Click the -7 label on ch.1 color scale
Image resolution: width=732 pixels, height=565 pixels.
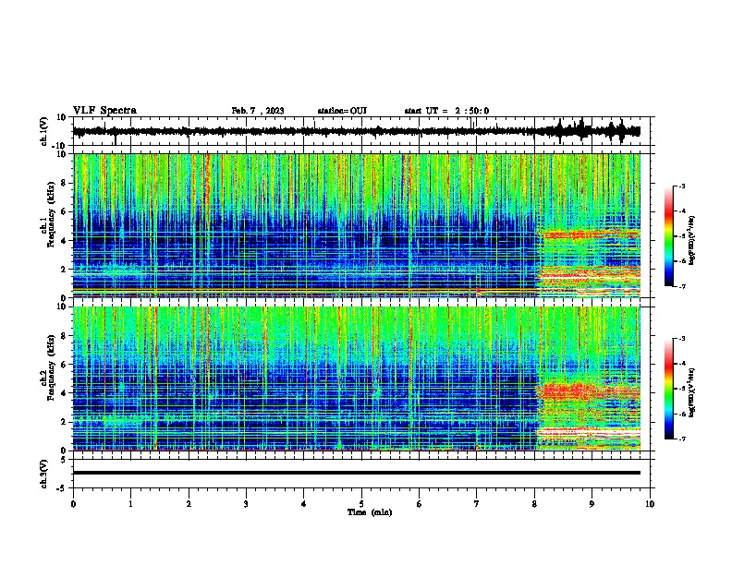[x=681, y=286]
